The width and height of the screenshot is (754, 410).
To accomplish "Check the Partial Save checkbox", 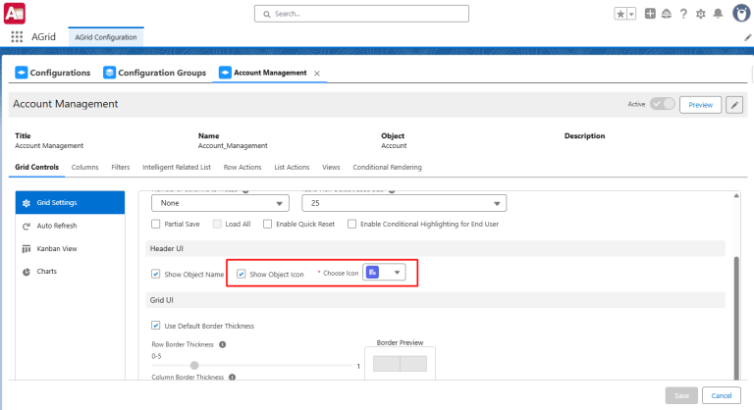I will [155, 224].
